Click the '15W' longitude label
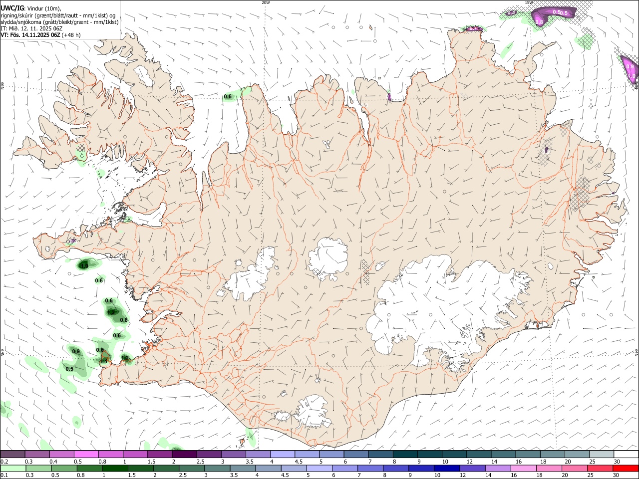Image resolution: width=639 pixels, height=479 pixels. [529, 2]
